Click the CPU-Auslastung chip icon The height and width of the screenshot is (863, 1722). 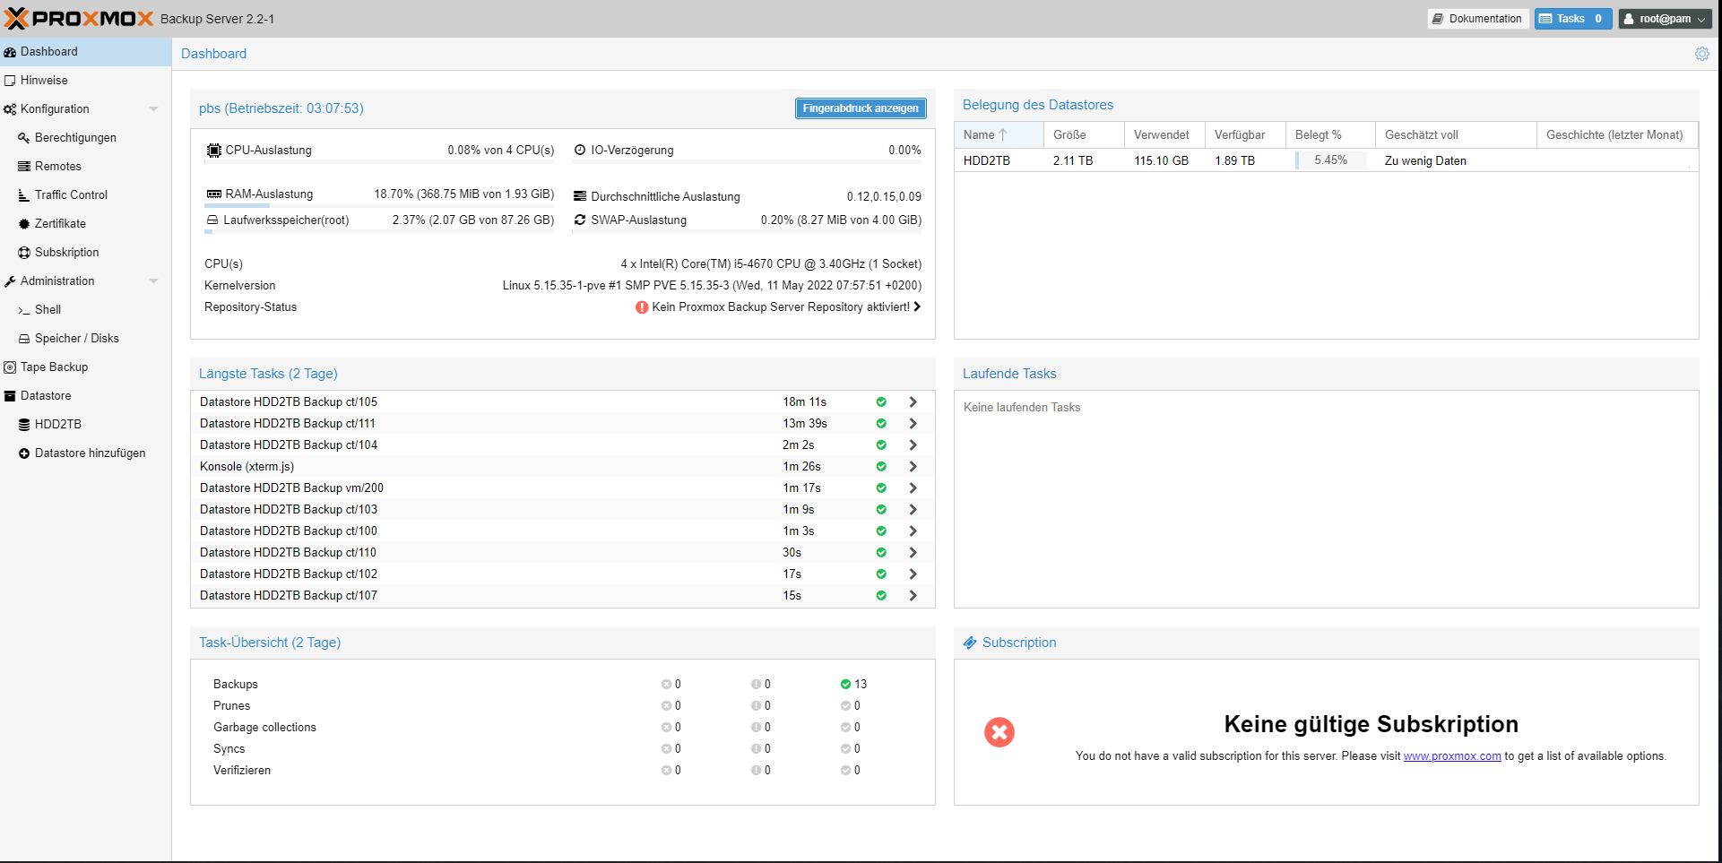[x=213, y=151]
